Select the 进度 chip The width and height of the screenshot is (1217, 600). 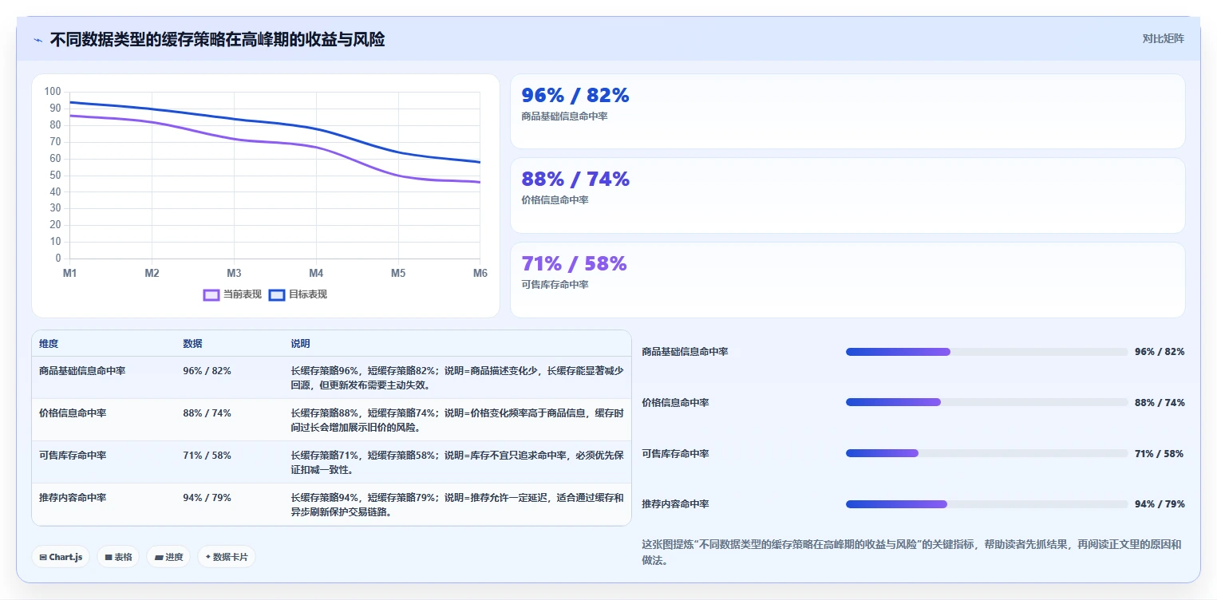click(x=168, y=557)
